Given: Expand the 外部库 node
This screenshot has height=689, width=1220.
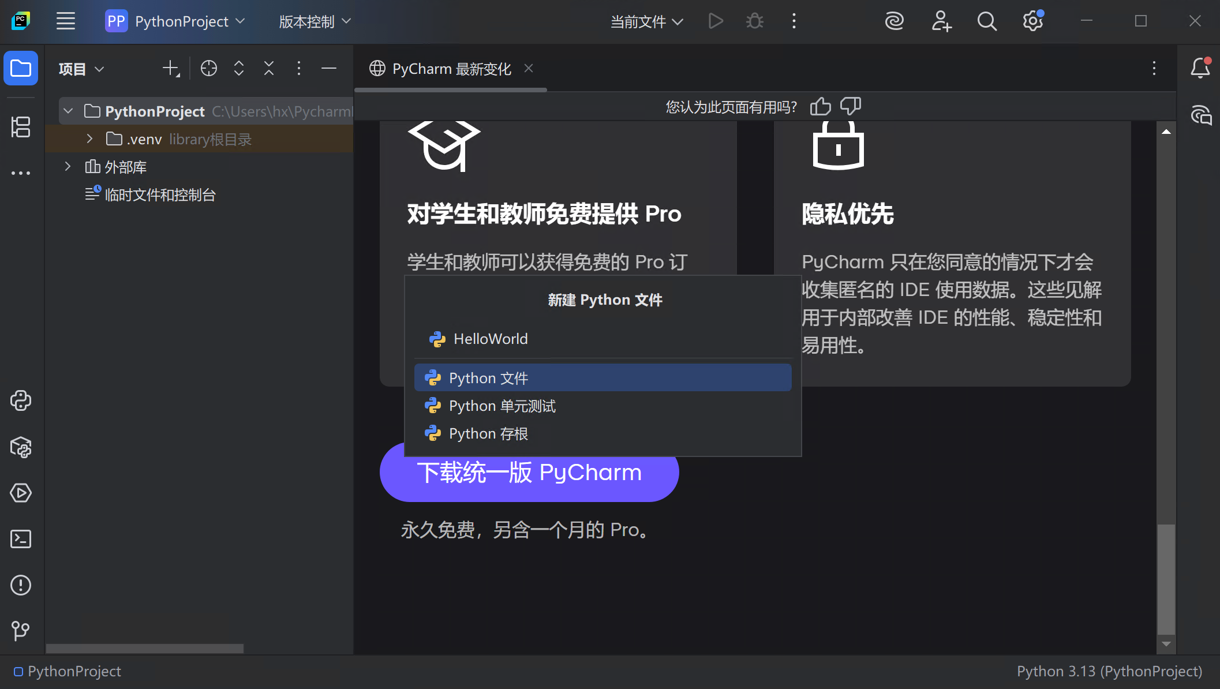Looking at the screenshot, I should coord(68,167).
